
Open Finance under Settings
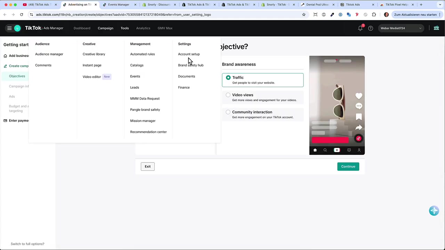[184, 87]
